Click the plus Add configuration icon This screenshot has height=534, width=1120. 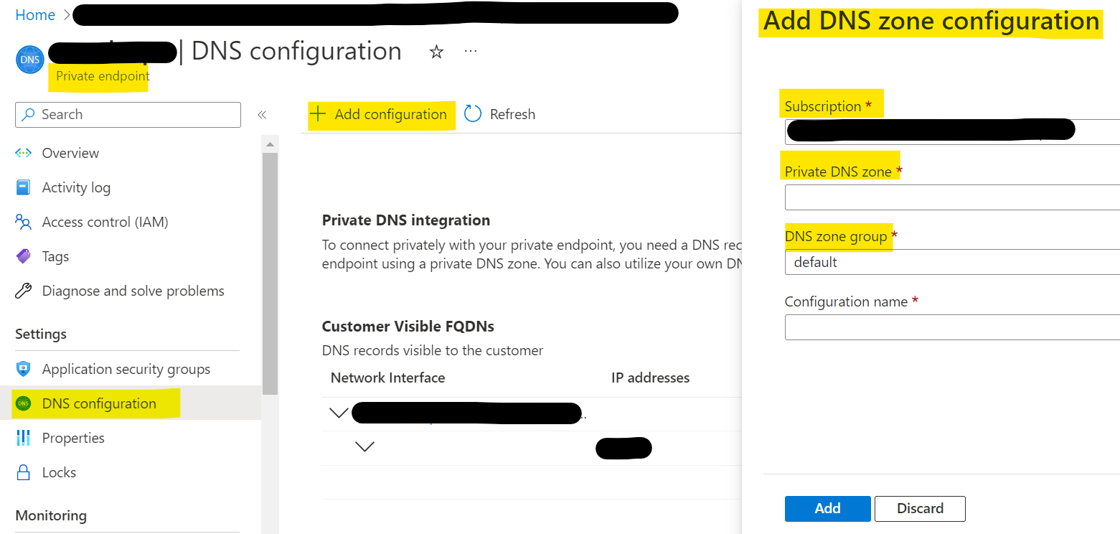(317, 114)
